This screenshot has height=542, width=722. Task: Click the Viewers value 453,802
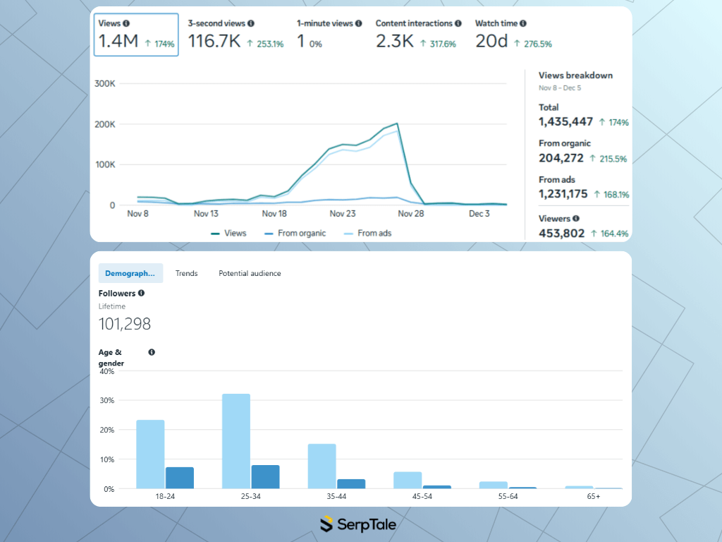coord(561,233)
